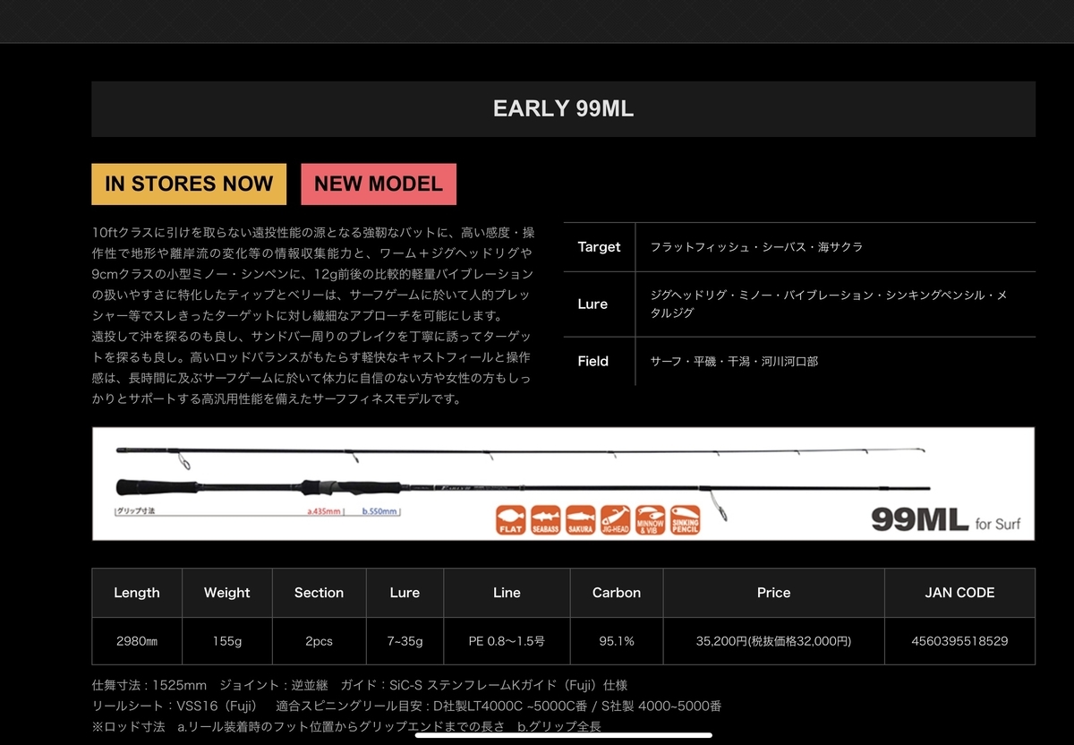This screenshot has width=1074, height=745.
Task: Click the b.550mm grip dimension label
Action: point(380,512)
